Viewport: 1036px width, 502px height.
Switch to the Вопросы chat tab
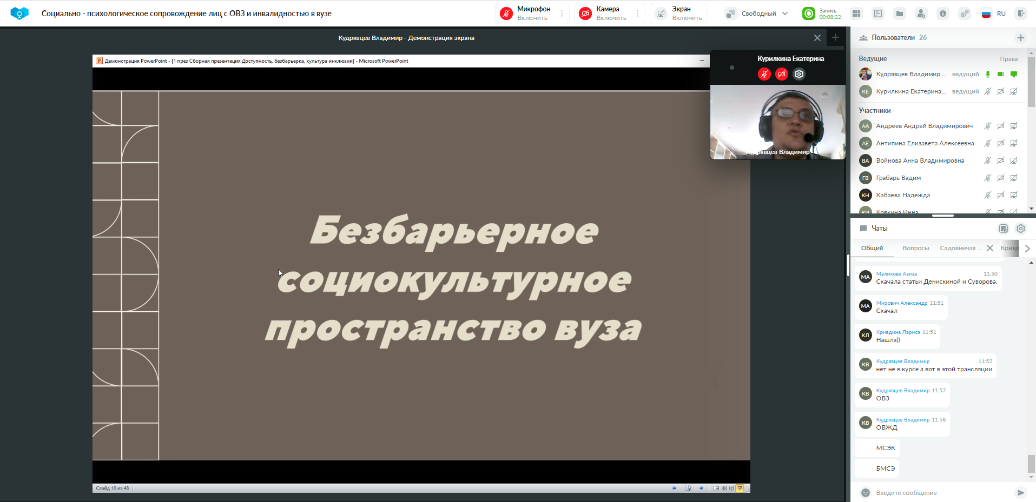pos(915,248)
